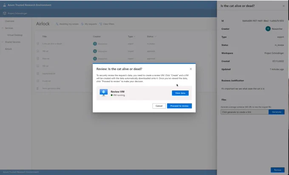
Task: Click the in_review status in first row
Action: (x=151, y=44)
